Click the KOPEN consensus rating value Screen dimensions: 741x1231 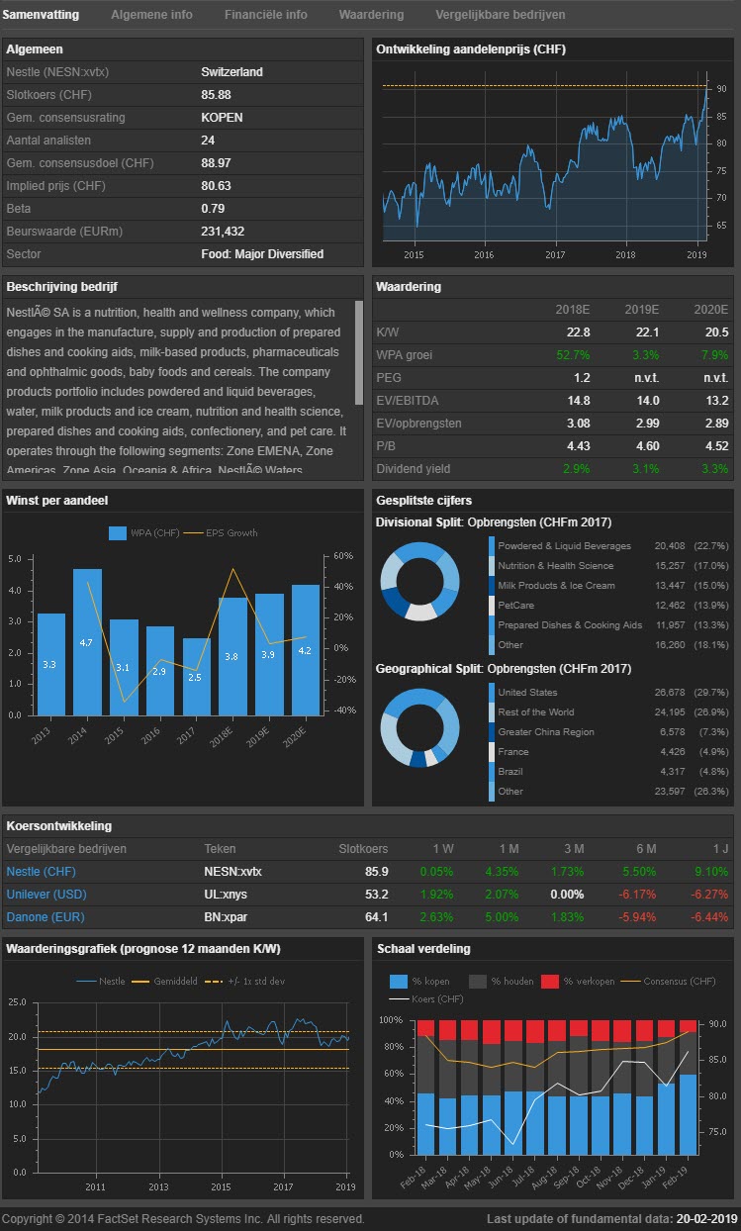222,118
